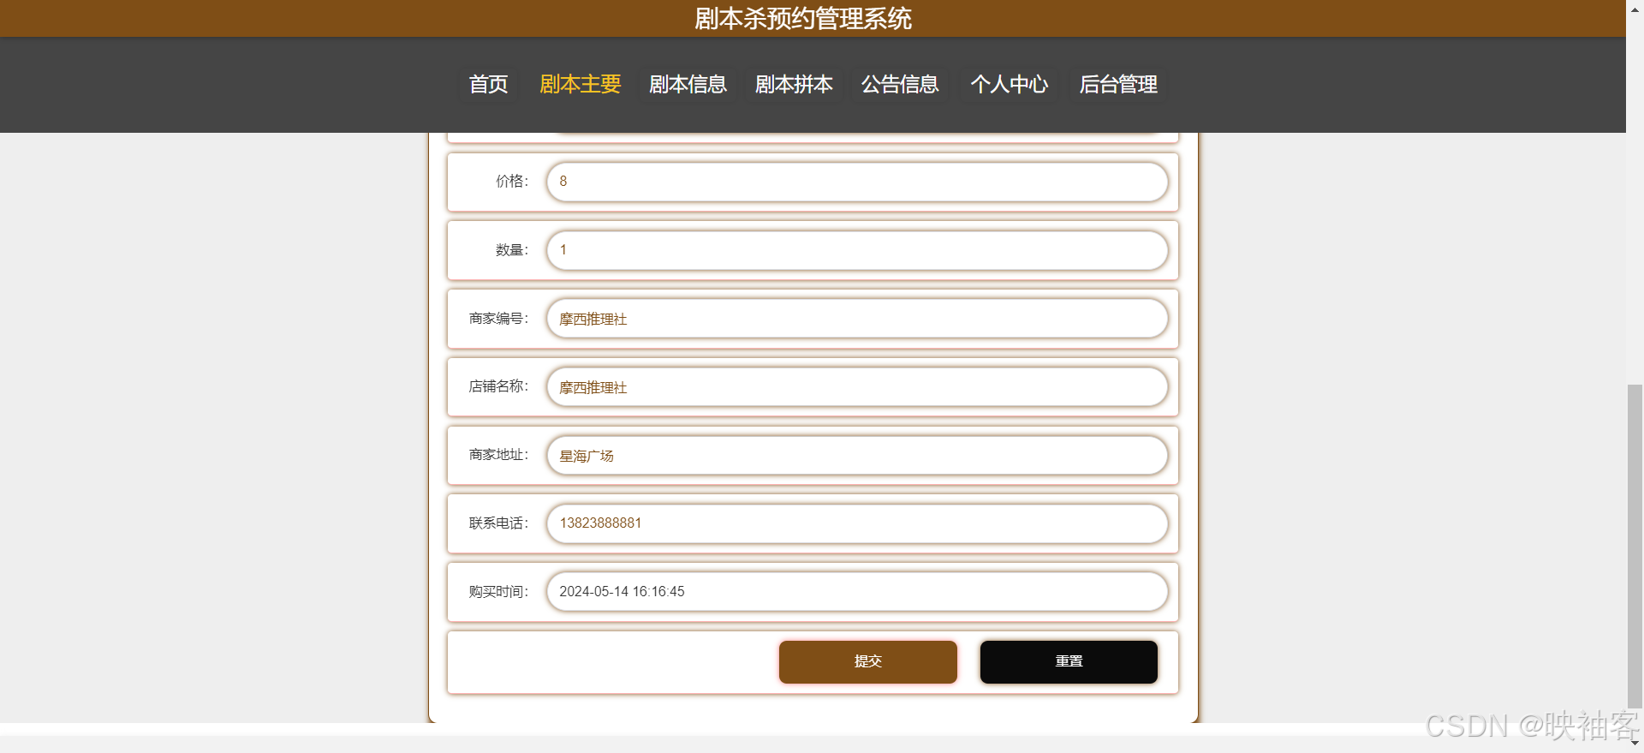Image resolution: width=1644 pixels, height=753 pixels.
Task: View the 公告信息 announcements page
Action: click(x=900, y=84)
